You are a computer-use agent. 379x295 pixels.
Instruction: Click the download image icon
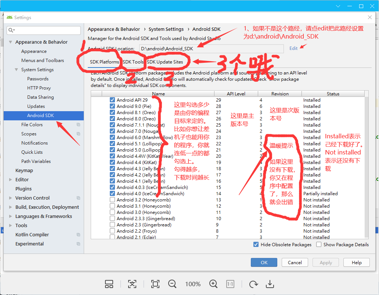coord(270,284)
